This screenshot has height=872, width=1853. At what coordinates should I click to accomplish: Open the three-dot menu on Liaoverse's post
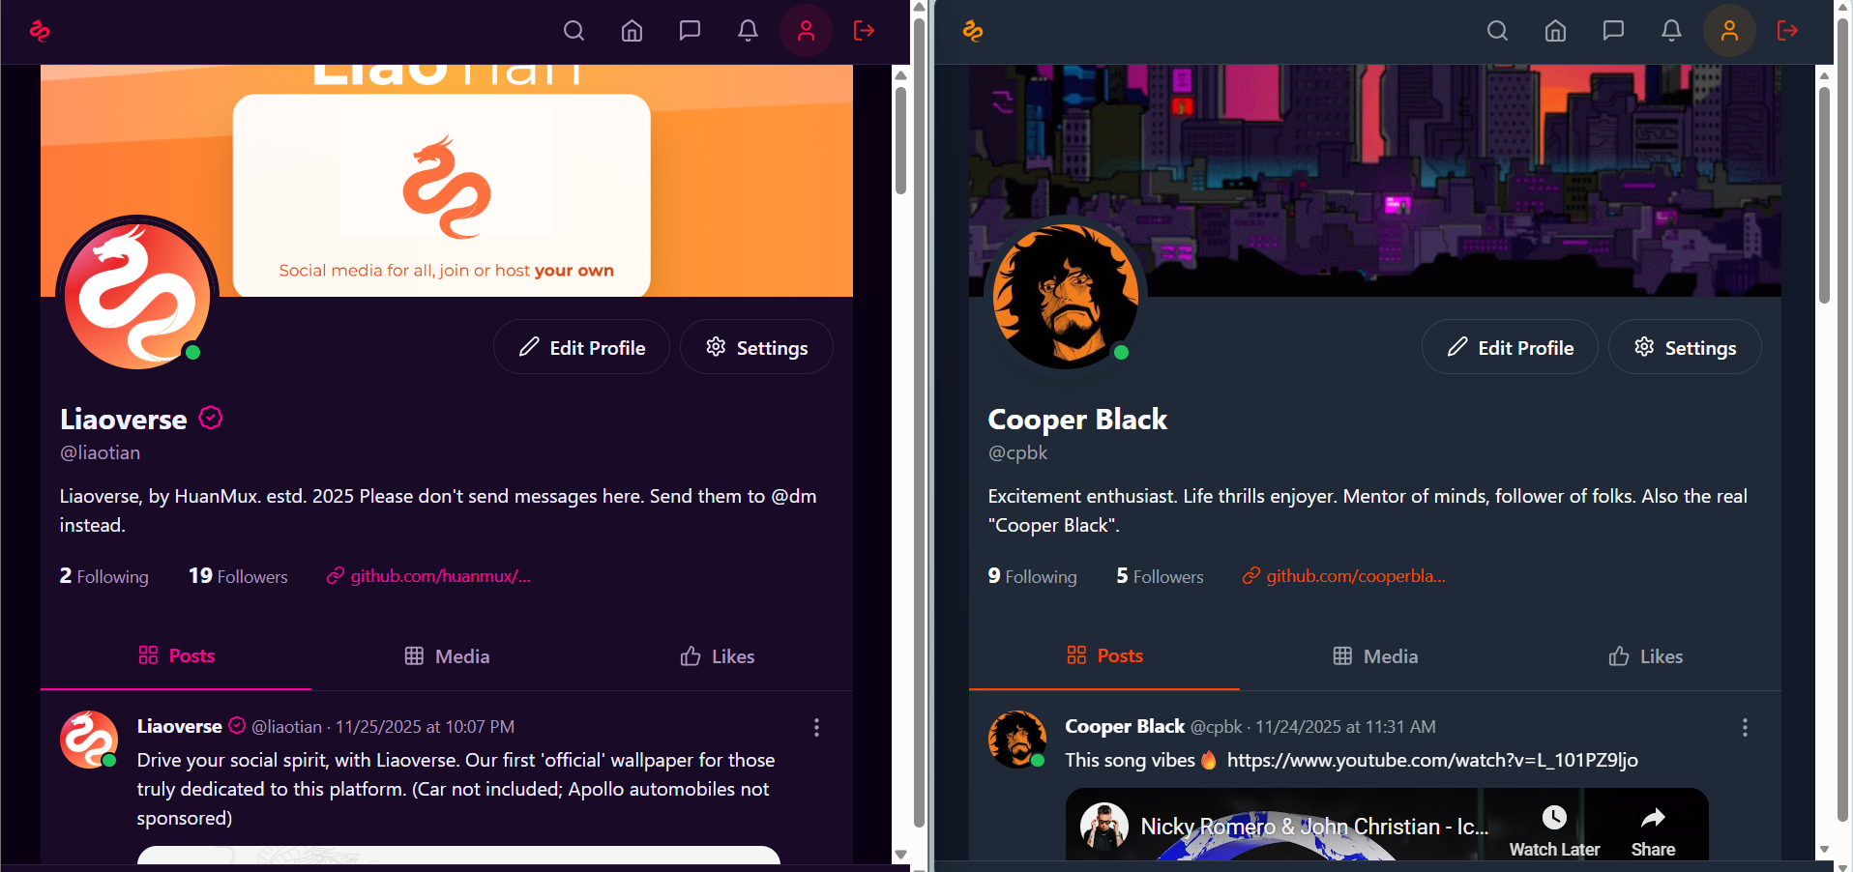point(815,727)
